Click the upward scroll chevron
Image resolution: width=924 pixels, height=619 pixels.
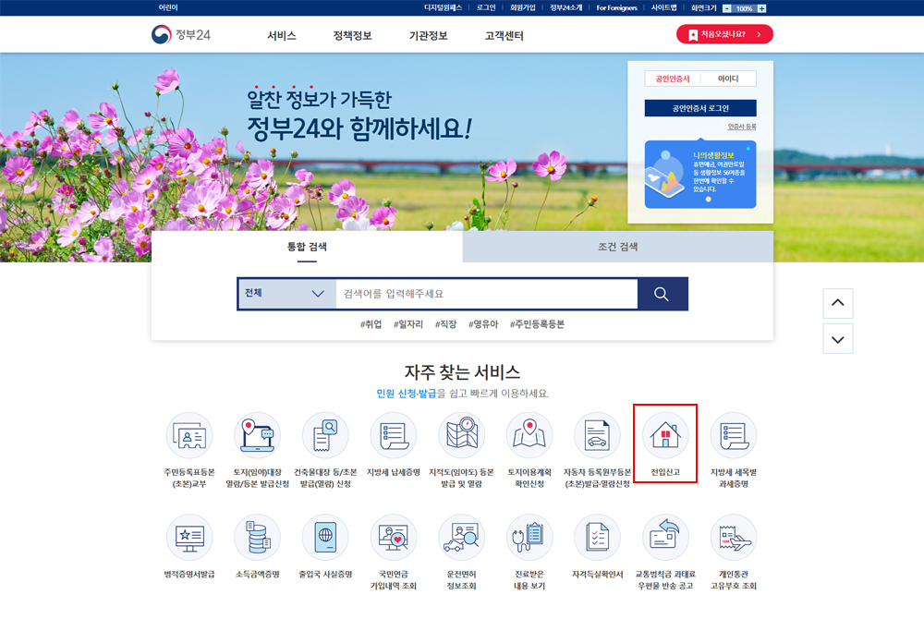838,303
